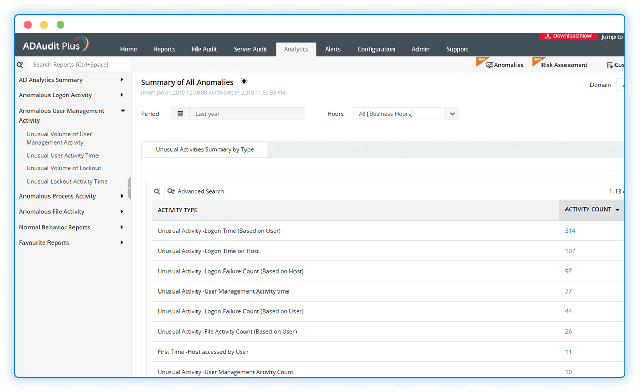
Task: Expand Normal Behavior Reports arrow
Action: pos(122,227)
